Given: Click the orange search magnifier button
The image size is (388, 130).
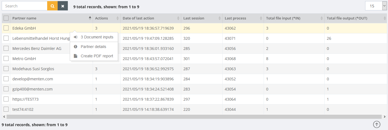Looking at the screenshot, I should click(52, 6).
